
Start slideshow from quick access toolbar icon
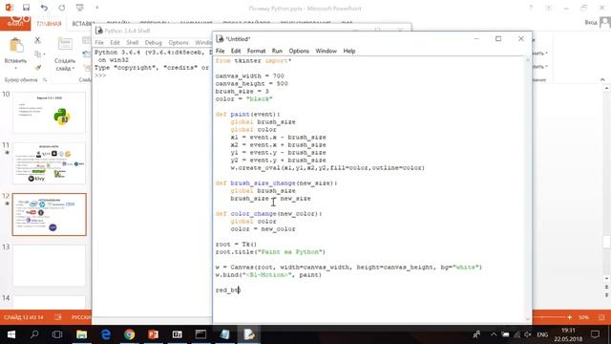click(80, 8)
